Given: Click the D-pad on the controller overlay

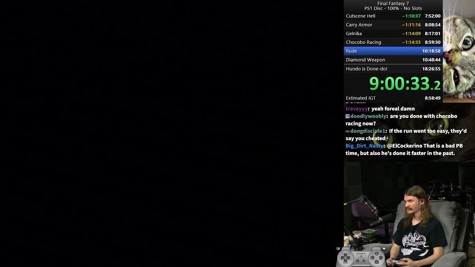Looking at the screenshot, I should tap(345, 258).
